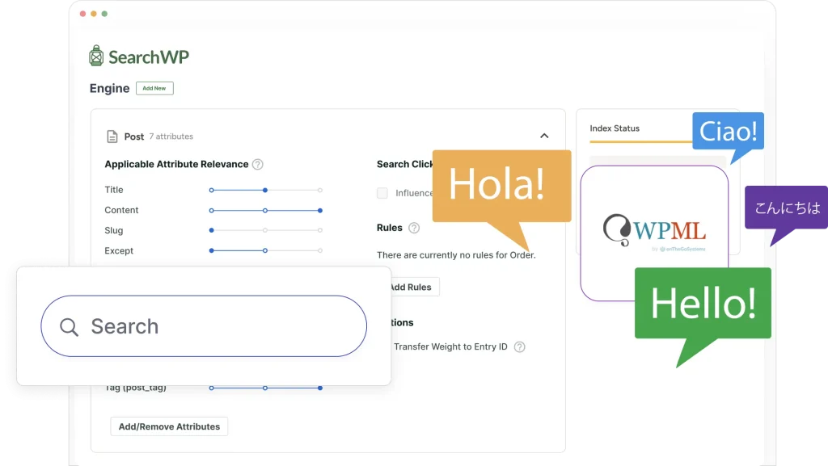Toggle the Influence checkbox under Search Clicks
The image size is (828, 466).
pyautogui.click(x=382, y=193)
